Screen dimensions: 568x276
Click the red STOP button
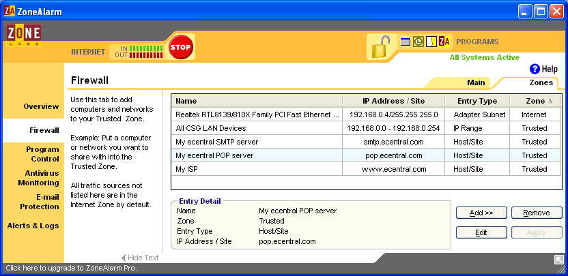pyautogui.click(x=180, y=47)
